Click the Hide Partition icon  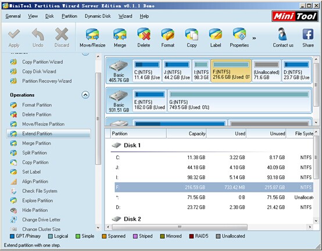pos(13,210)
